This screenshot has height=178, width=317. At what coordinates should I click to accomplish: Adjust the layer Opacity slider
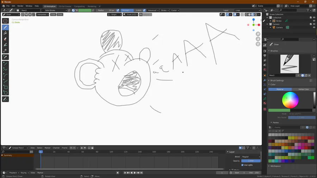(x=251, y=161)
